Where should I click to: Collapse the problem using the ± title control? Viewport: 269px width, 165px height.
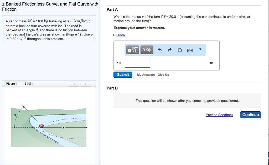[3, 4]
